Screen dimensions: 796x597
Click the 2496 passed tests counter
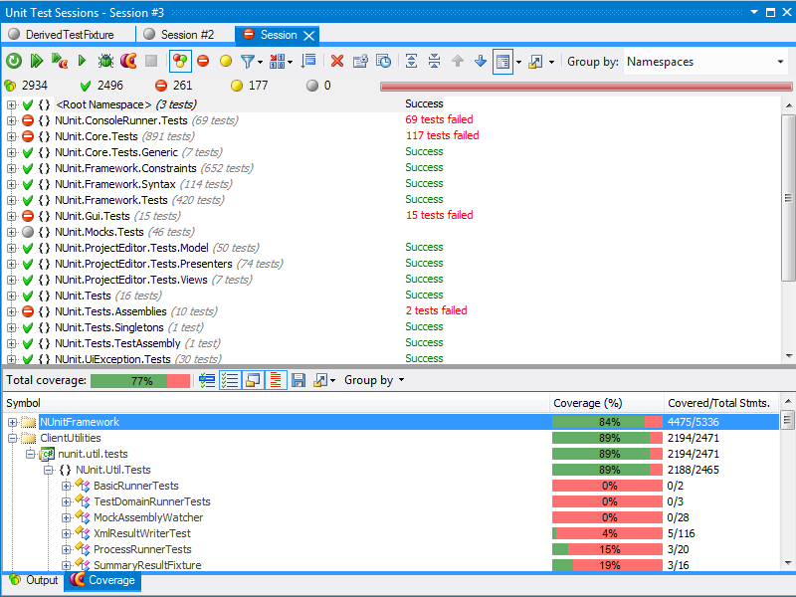[102, 86]
